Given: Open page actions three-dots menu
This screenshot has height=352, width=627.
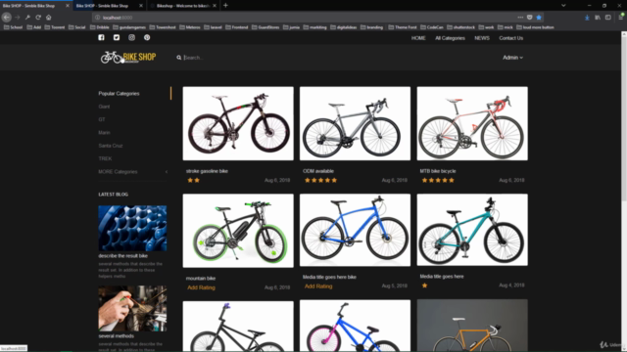Looking at the screenshot, I should (520, 18).
